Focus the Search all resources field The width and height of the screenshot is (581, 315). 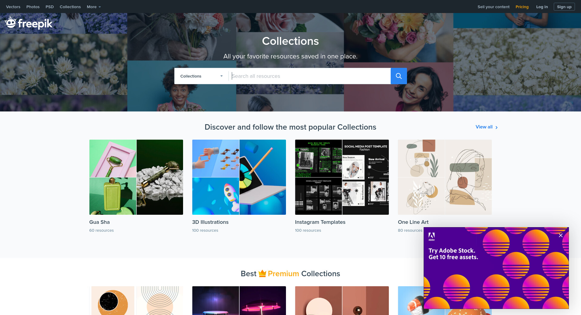pos(310,76)
